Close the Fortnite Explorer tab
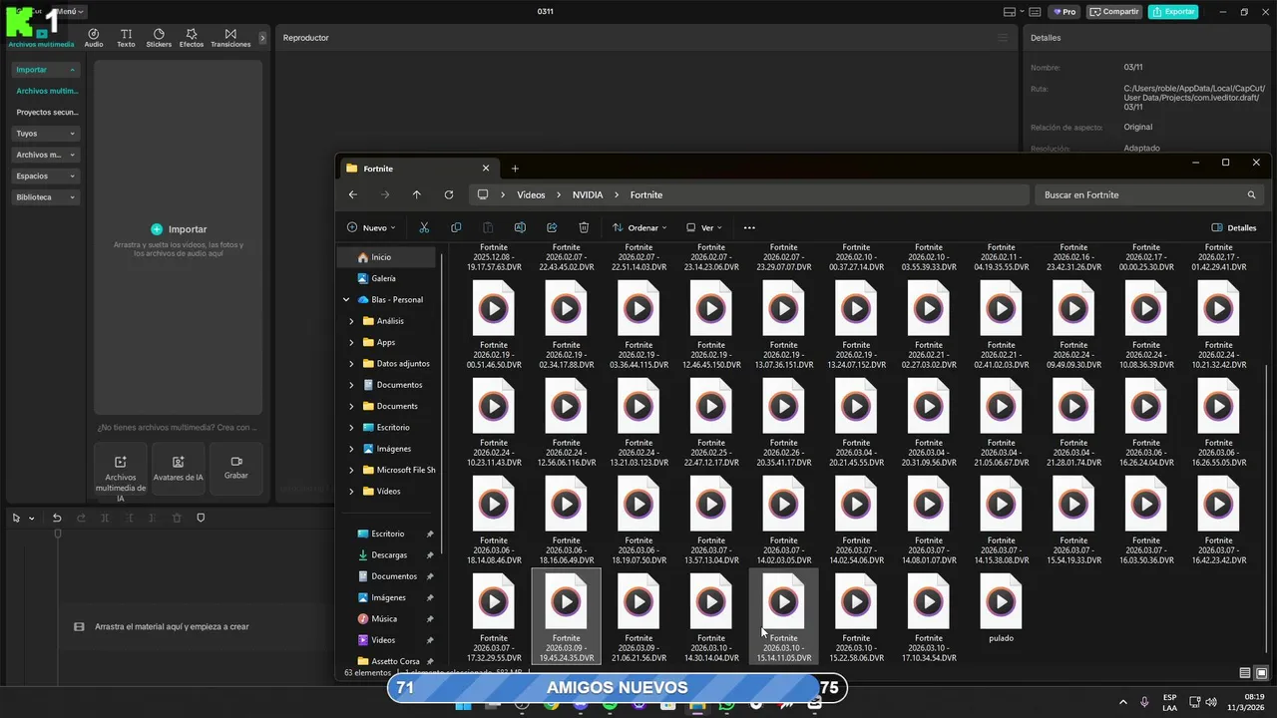Screen dimensions: 1277x718 [486, 168]
